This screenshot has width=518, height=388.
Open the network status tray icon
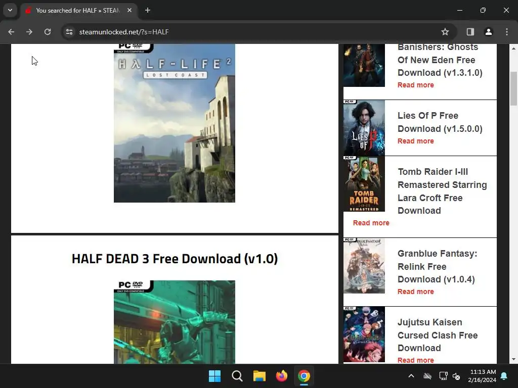tap(443, 376)
